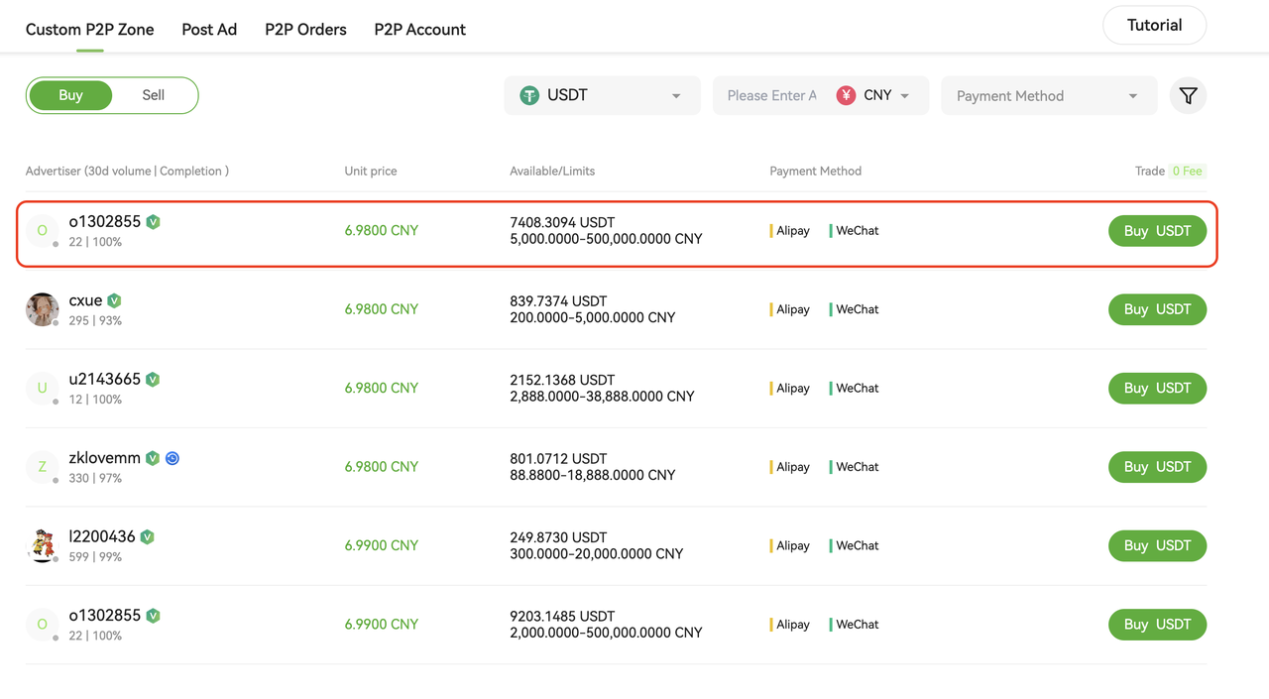This screenshot has height=699, width=1269.
Task: Buy USDT from advertiser cxue
Action: click(1157, 309)
